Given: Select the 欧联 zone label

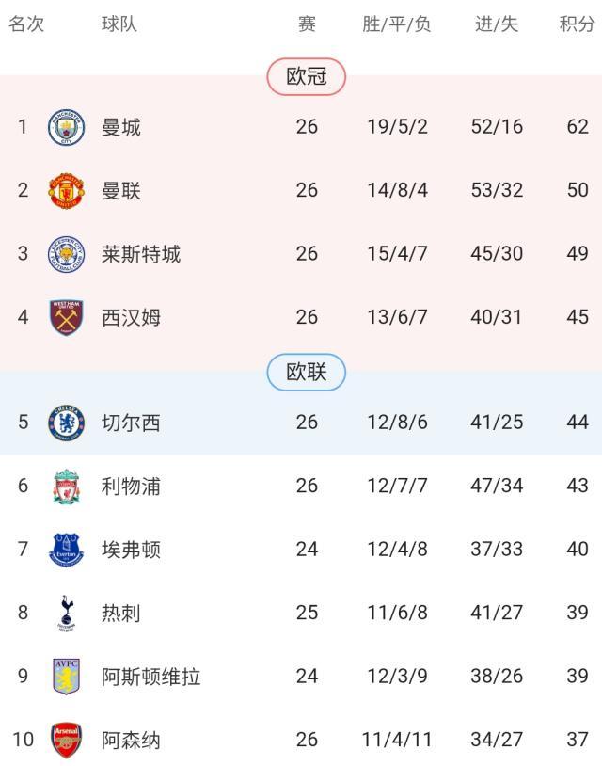Looking at the screenshot, I should (x=307, y=373).
